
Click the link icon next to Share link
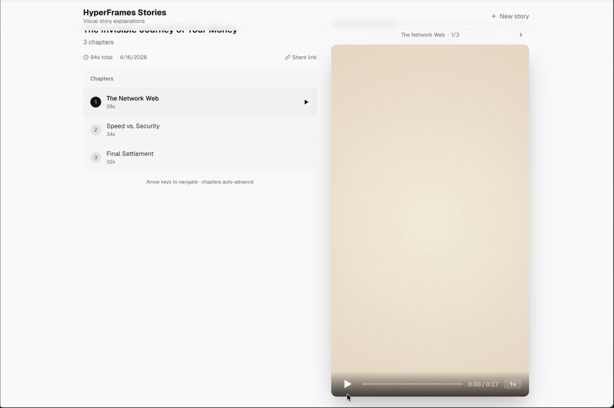(287, 57)
